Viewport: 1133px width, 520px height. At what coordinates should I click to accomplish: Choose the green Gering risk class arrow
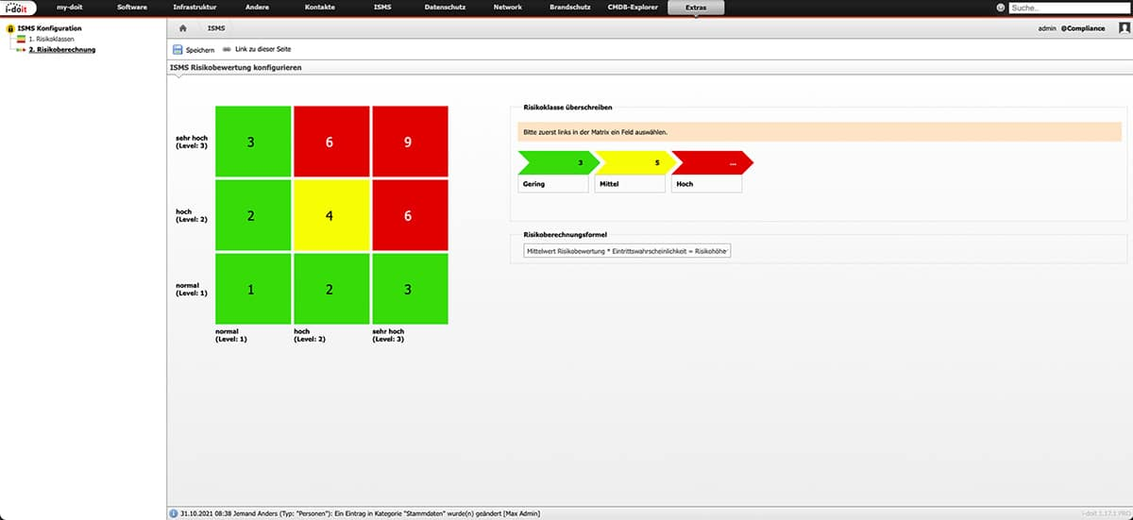click(558, 162)
